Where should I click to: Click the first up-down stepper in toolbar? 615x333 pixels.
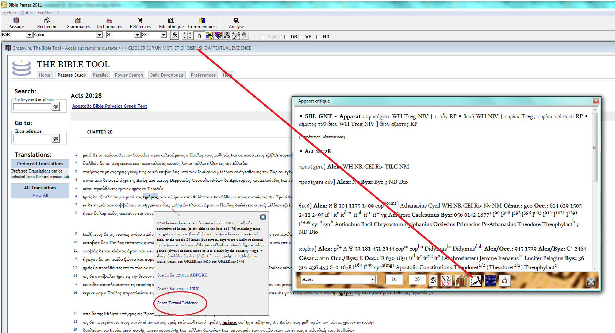coord(184,35)
